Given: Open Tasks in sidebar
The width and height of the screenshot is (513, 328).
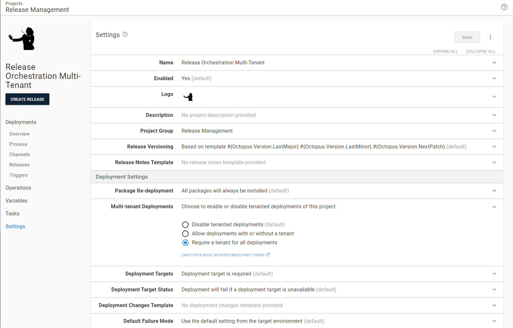Looking at the screenshot, I should point(12,213).
